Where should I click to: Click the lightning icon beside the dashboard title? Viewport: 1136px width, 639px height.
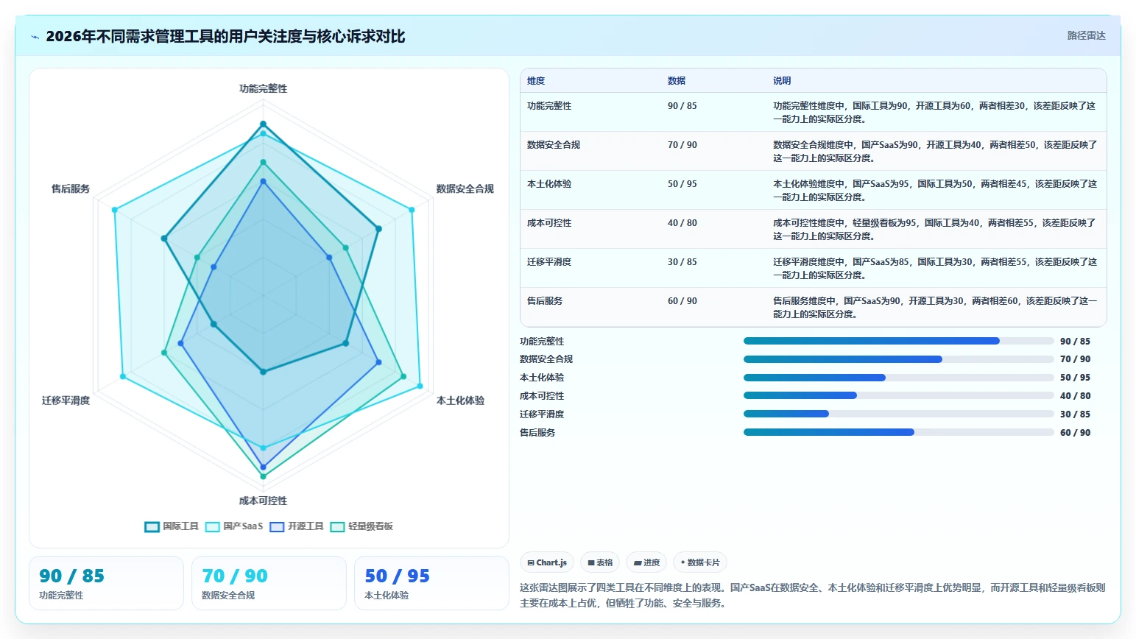pos(35,37)
